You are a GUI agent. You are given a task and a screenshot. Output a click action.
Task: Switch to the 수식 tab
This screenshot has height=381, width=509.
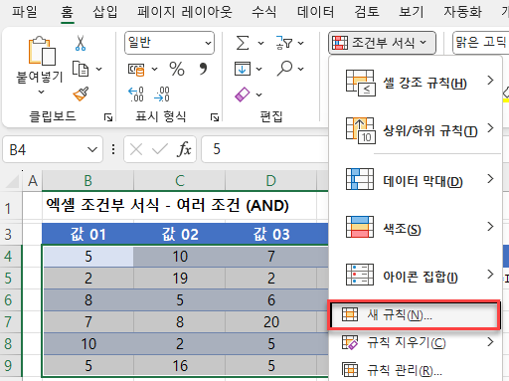[x=263, y=12]
